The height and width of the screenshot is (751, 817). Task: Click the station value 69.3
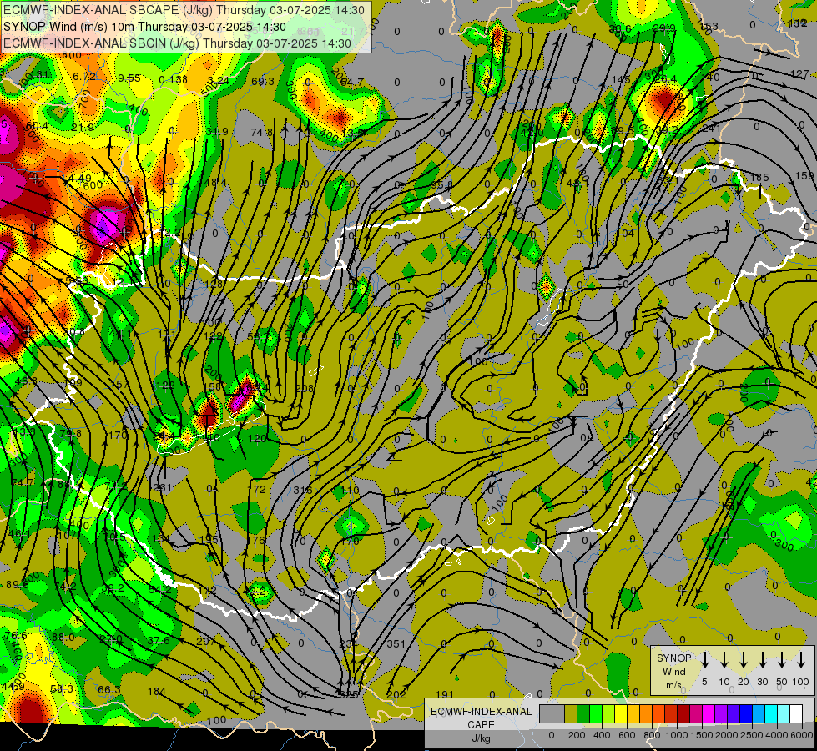click(x=263, y=81)
